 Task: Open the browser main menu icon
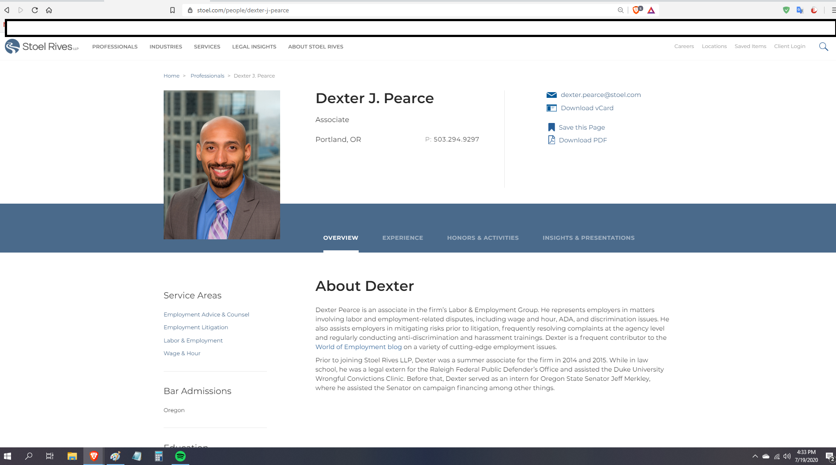pyautogui.click(x=833, y=10)
